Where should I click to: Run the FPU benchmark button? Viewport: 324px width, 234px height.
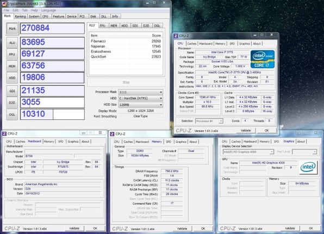12,54
